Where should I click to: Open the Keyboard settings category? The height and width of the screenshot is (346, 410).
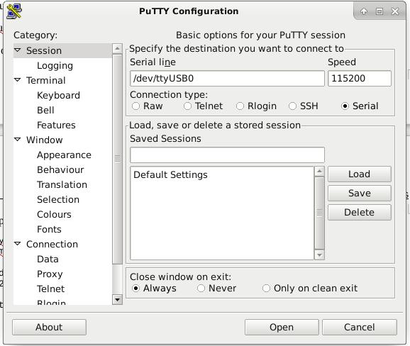pyautogui.click(x=58, y=96)
